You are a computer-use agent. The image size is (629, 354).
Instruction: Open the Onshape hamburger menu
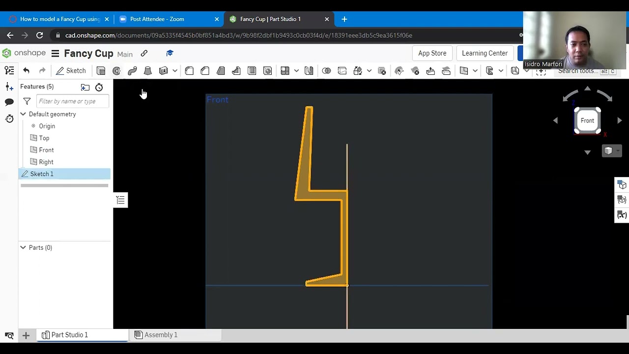click(55, 53)
